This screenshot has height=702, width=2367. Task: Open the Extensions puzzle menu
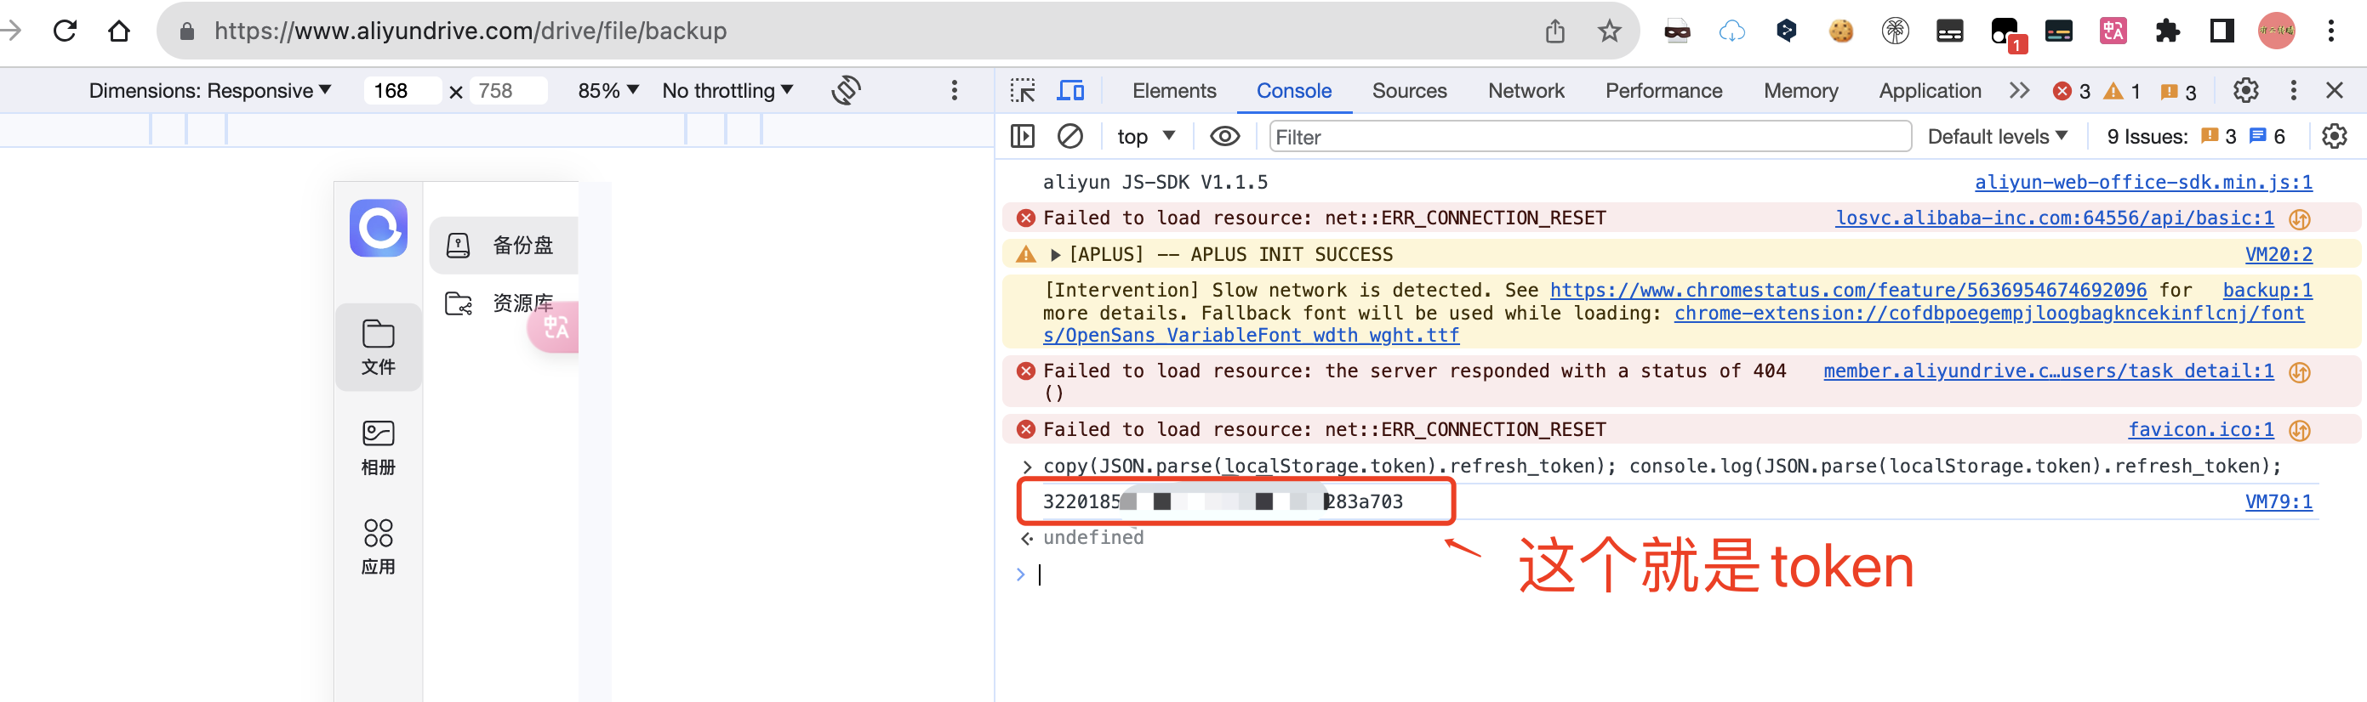click(2167, 31)
